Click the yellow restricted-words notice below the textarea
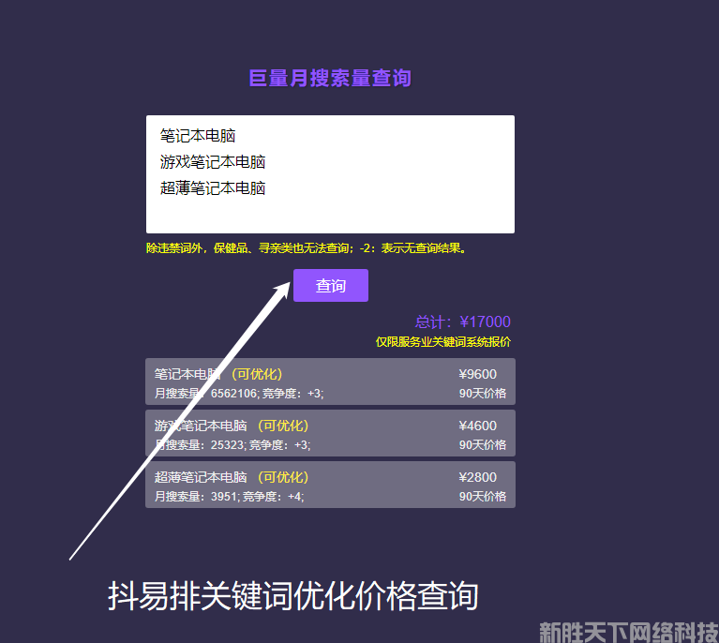The image size is (719, 643). click(306, 248)
